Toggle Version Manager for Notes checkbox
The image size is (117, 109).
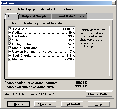[x=10, y=51]
